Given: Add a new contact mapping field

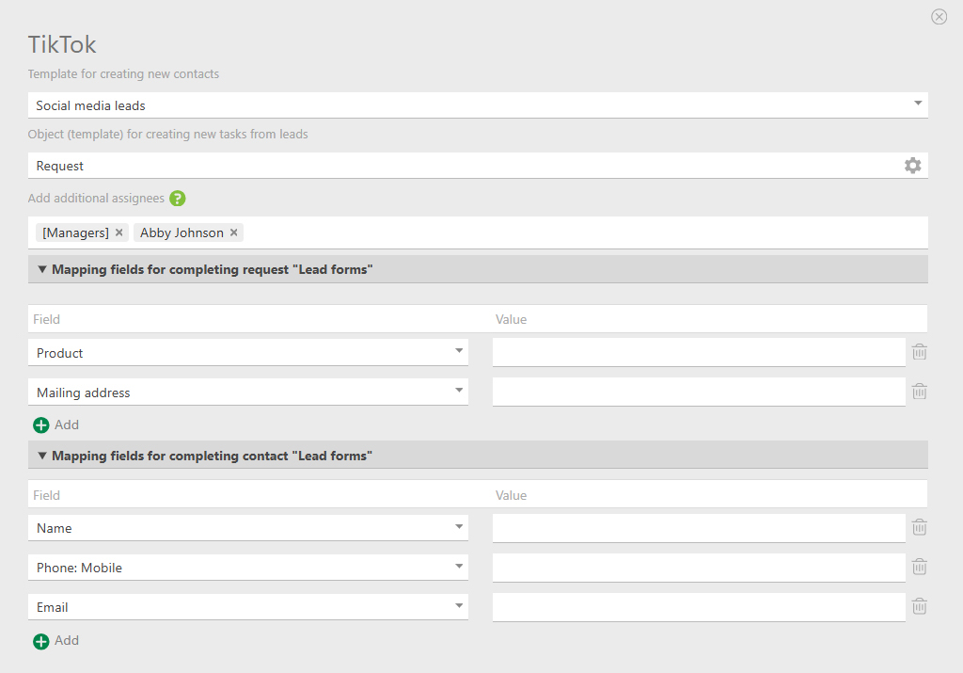Looking at the screenshot, I should tap(55, 640).
